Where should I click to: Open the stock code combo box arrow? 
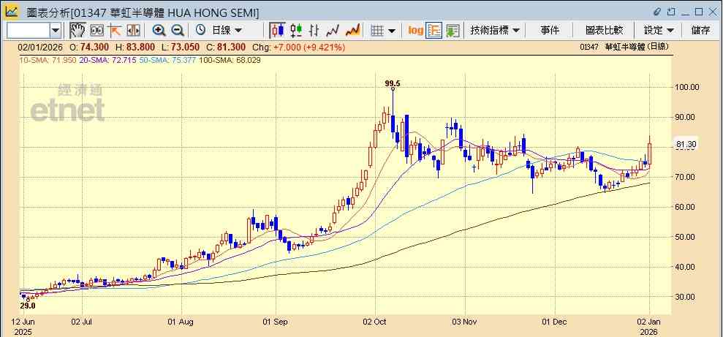coord(56,31)
